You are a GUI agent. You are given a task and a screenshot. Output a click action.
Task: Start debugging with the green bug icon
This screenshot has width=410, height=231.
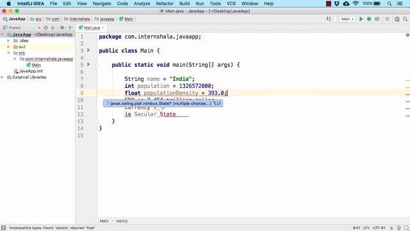click(369, 19)
